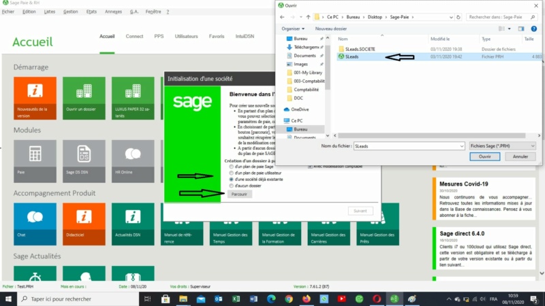Image resolution: width=545 pixels, height=306 pixels.
Task: Open Opera browser from the taskbar
Action: [377, 299]
